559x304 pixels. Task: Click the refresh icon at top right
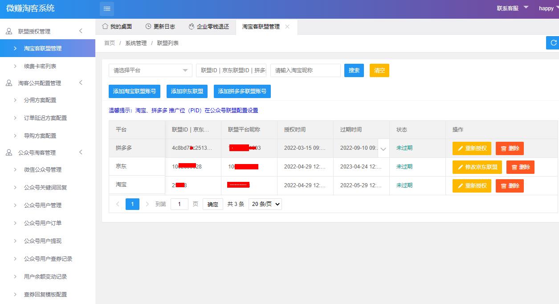point(553,43)
